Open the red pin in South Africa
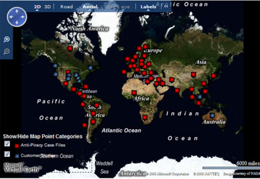The image size is (260, 179). coord(145,117)
